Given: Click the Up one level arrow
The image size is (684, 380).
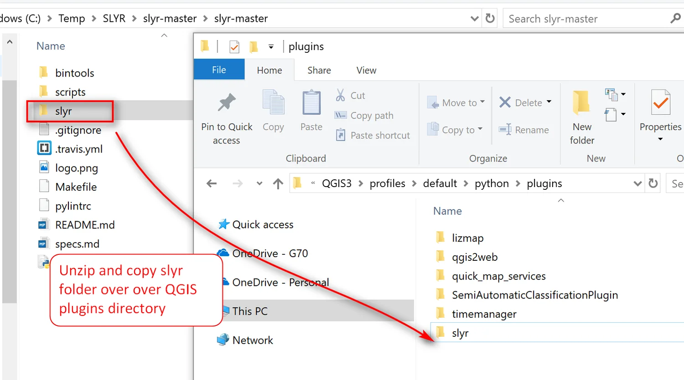Looking at the screenshot, I should click(278, 183).
